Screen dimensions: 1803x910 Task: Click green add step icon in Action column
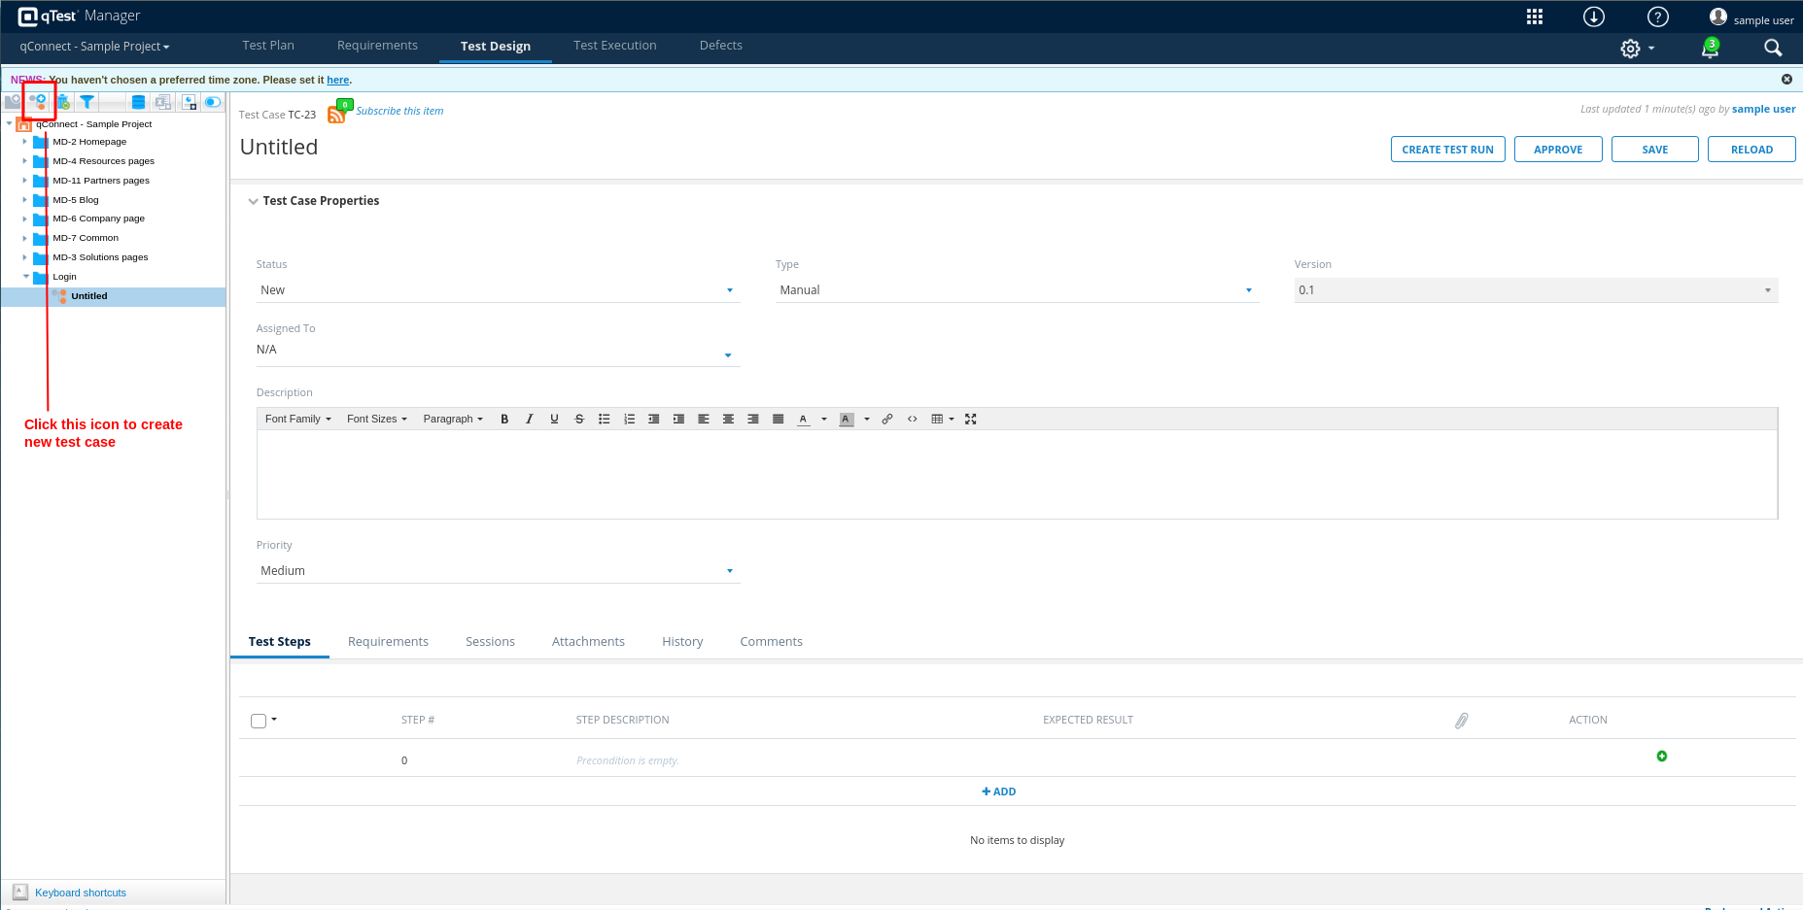tap(1662, 757)
